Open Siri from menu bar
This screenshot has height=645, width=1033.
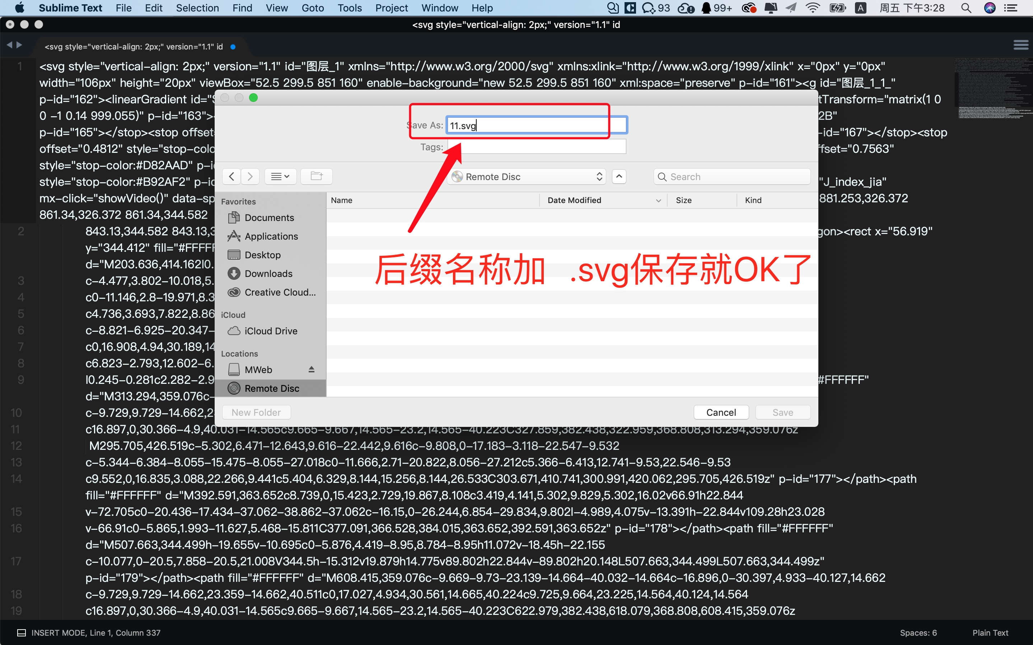(x=990, y=8)
